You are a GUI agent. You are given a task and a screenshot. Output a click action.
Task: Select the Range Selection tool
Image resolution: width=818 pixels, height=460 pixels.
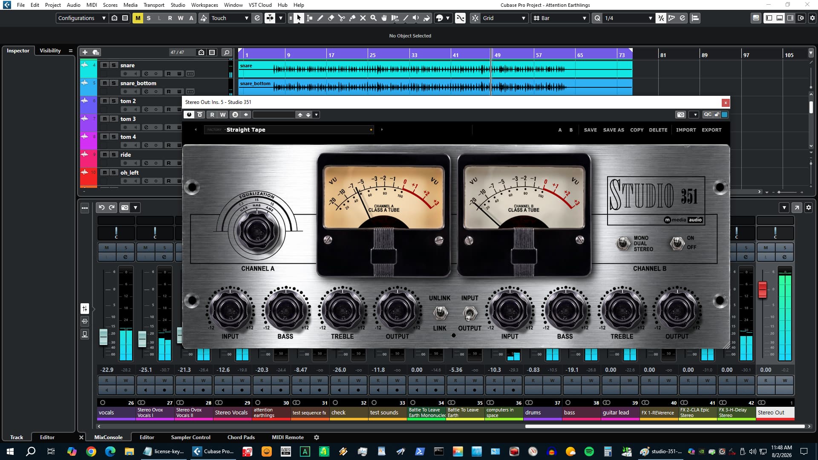tap(310, 18)
